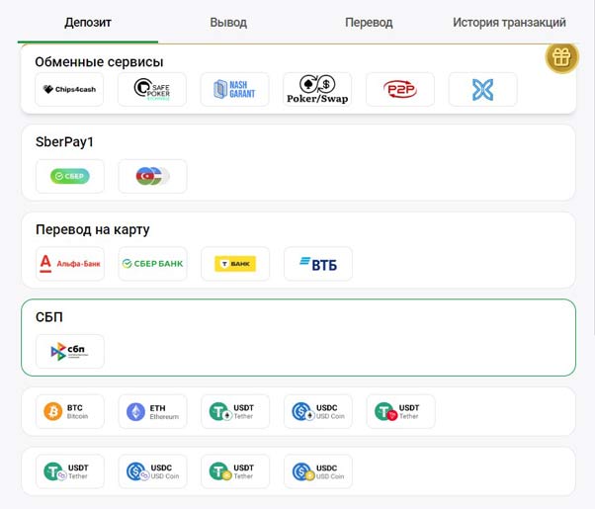Screen dimensions: 595x509
Task: Choose the green Сбер SberPay option
Action: pos(69,176)
